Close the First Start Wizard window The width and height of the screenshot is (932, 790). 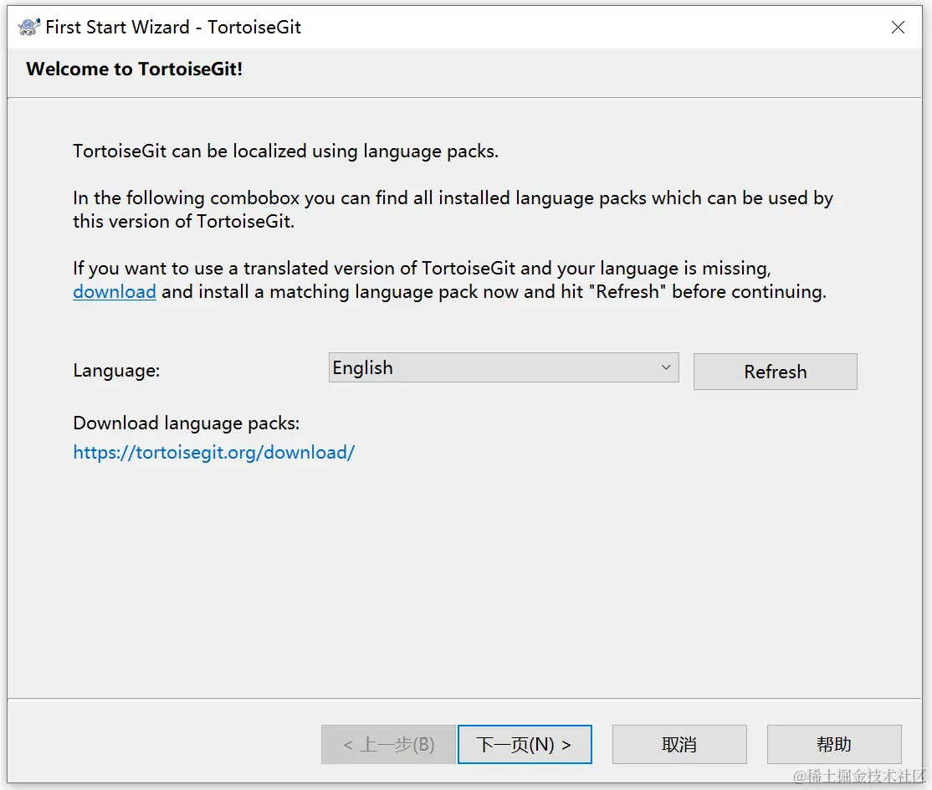(x=898, y=28)
